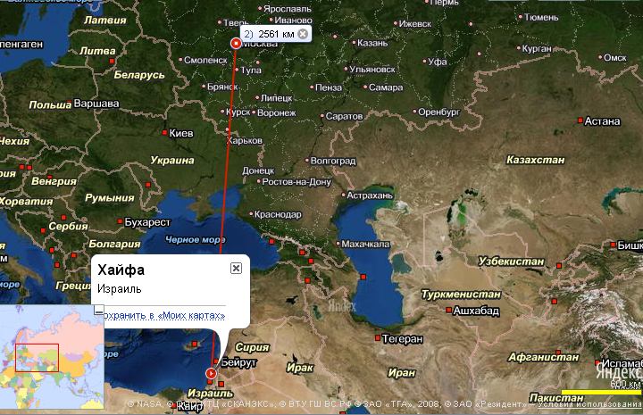Click the Яндекс logo on map
643x415 pixels.
click(619, 371)
